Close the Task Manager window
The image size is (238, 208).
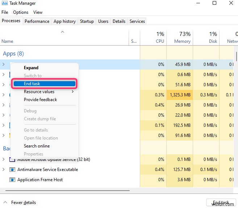coord(231,3)
